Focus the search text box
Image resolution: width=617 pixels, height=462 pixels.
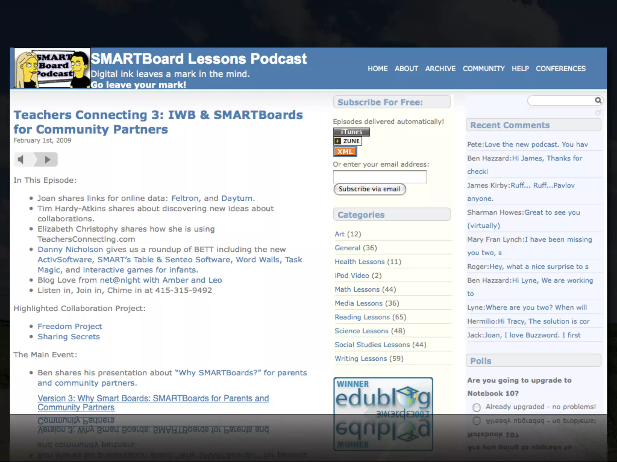point(561,100)
